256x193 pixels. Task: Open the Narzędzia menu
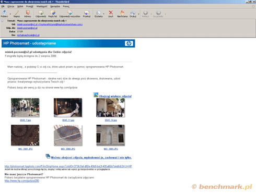55,6
